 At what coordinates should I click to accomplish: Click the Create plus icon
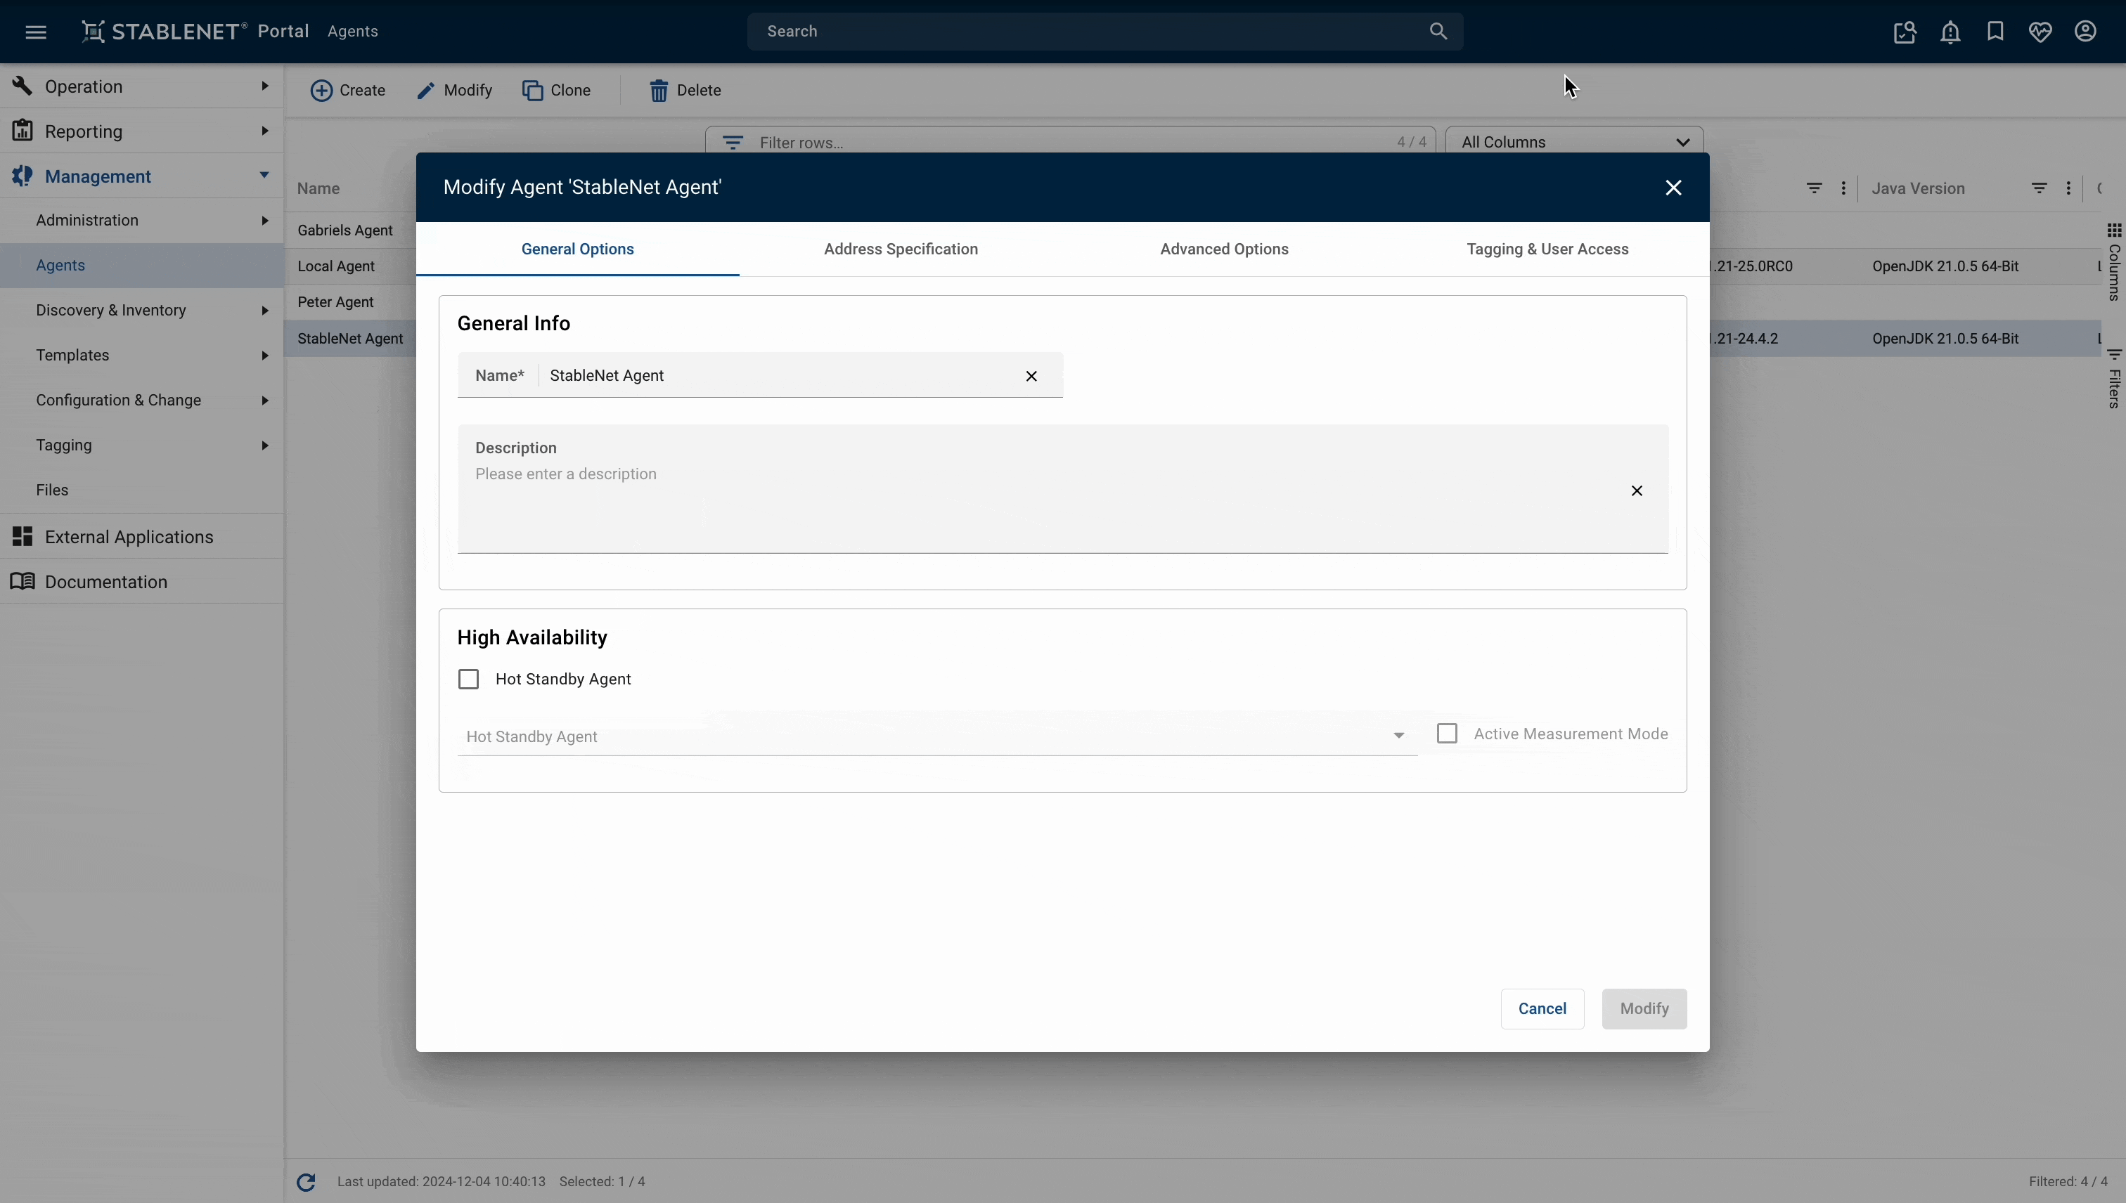coord(321,90)
